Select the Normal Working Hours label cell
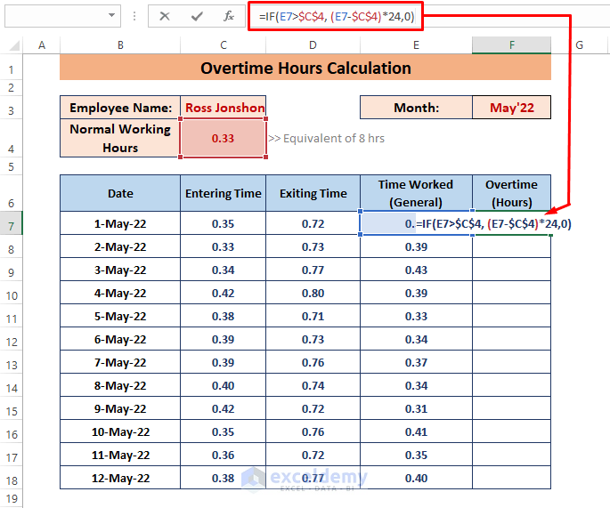This screenshot has height=508, width=610. [x=120, y=138]
